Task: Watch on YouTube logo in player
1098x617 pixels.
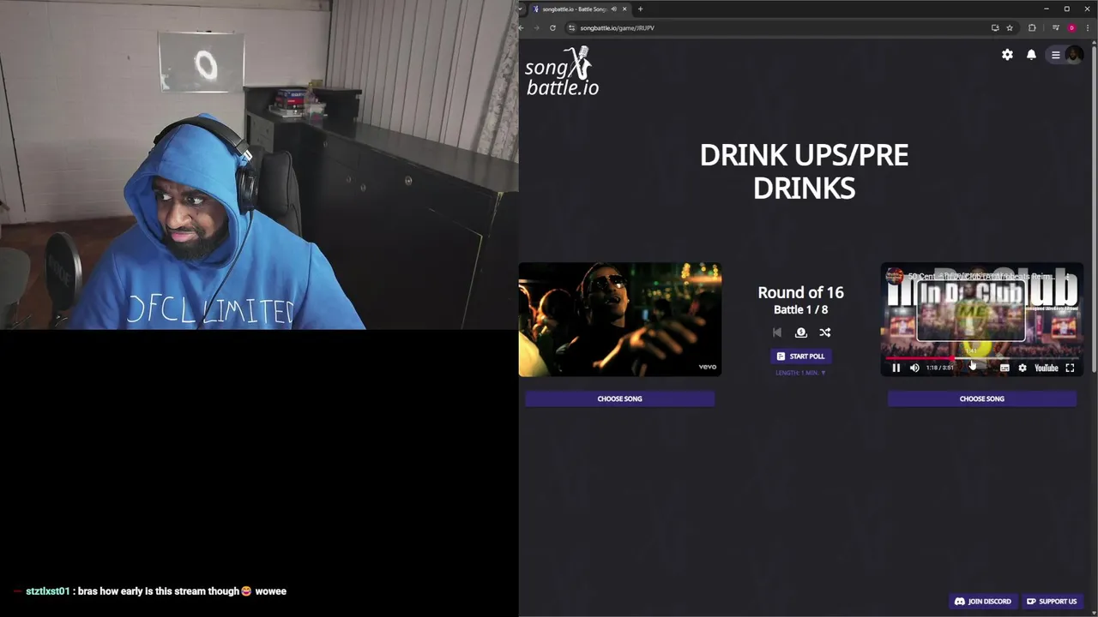Action: point(1047,368)
